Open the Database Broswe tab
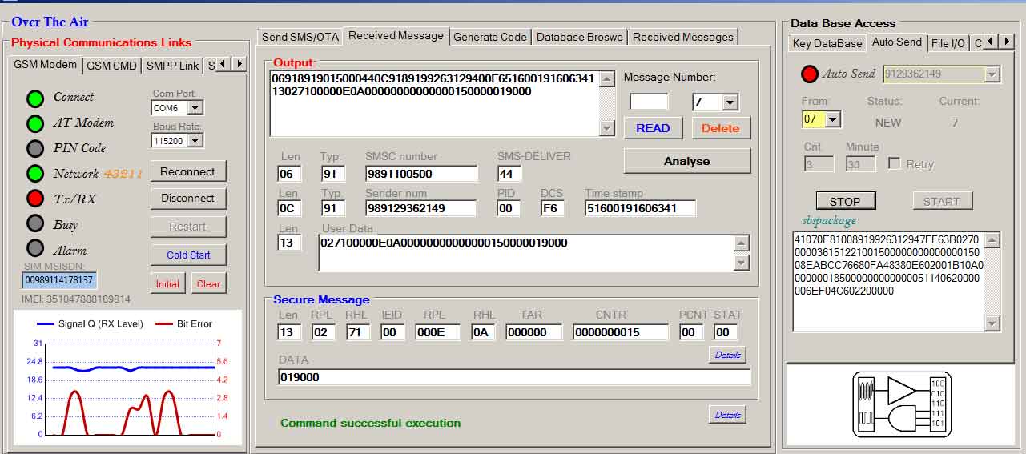The width and height of the screenshot is (1026, 454). [x=580, y=37]
